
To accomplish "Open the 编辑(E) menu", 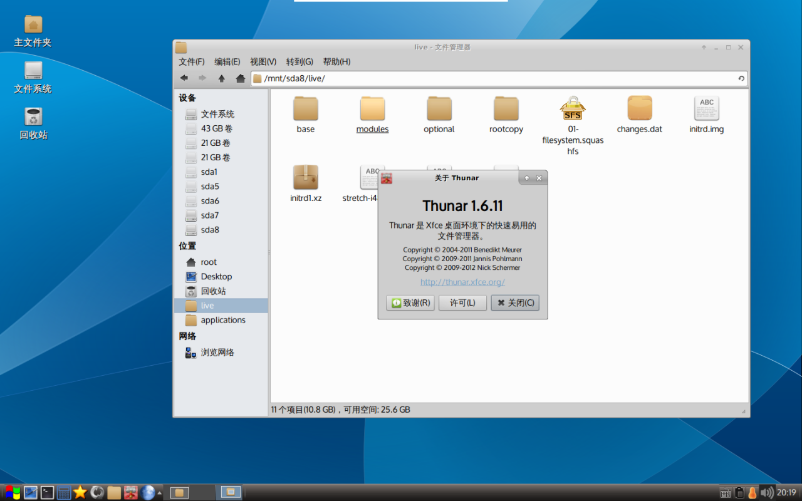I will coord(227,61).
